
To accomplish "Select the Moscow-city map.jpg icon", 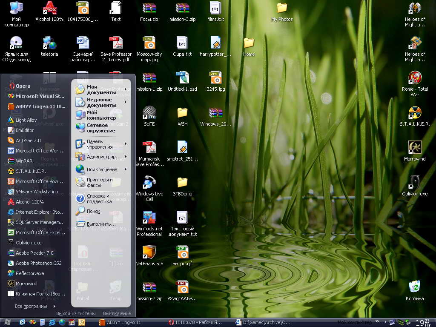I will (x=149, y=49).
